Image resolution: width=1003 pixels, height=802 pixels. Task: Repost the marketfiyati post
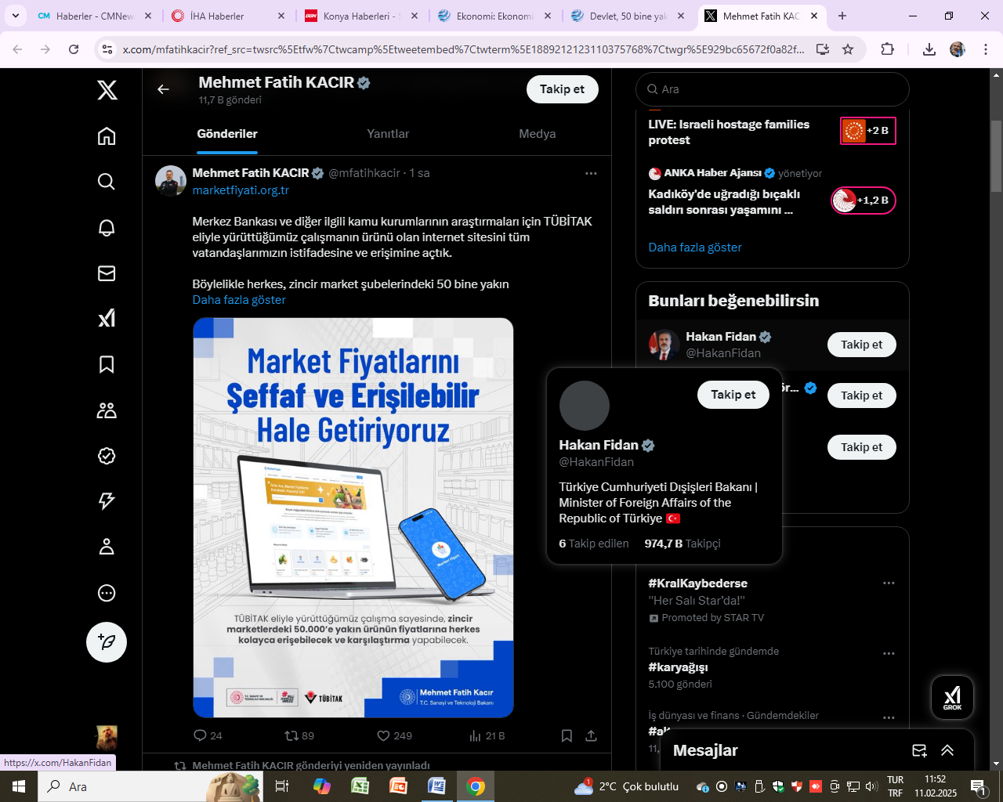point(299,735)
